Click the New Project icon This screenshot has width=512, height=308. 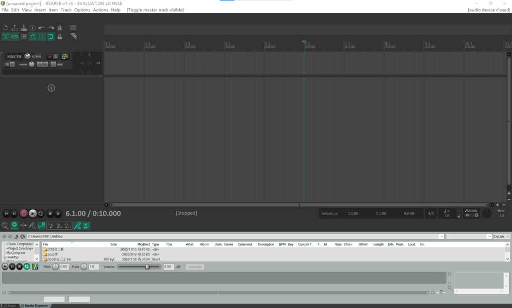(x=6, y=28)
